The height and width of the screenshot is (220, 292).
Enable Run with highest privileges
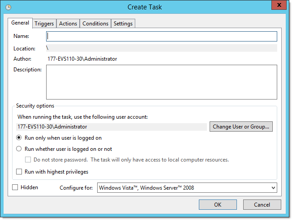(19, 171)
